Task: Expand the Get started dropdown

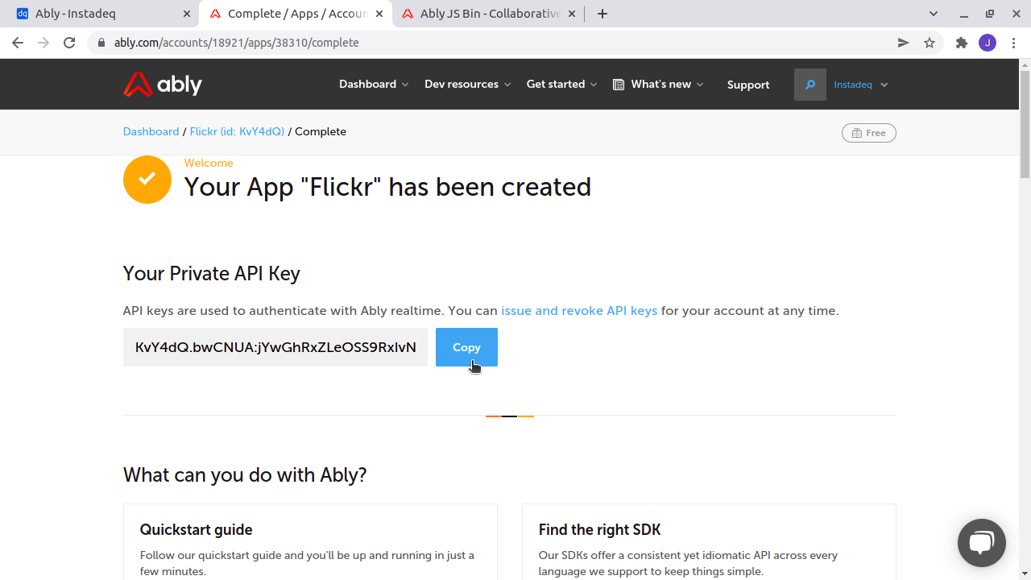Action: [562, 85]
